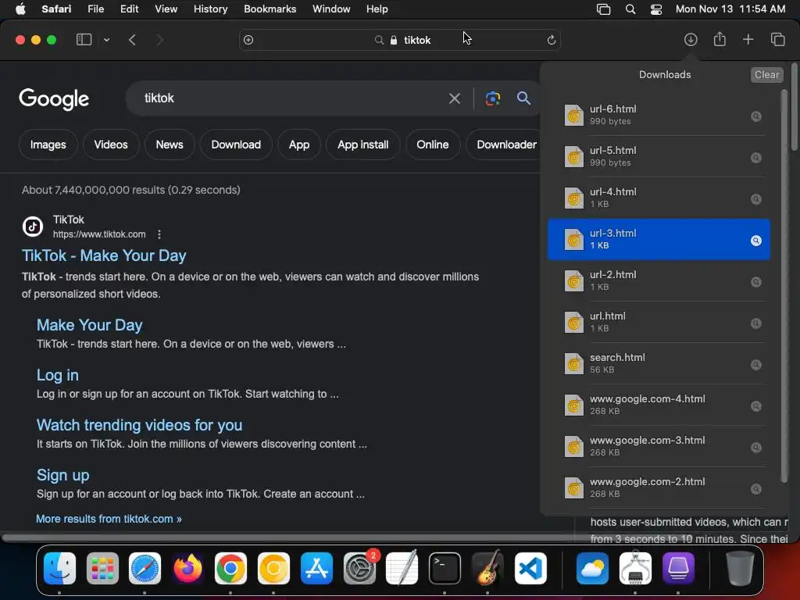Open Firefox from the Dock
Screen dimensions: 800x600
pos(187,569)
